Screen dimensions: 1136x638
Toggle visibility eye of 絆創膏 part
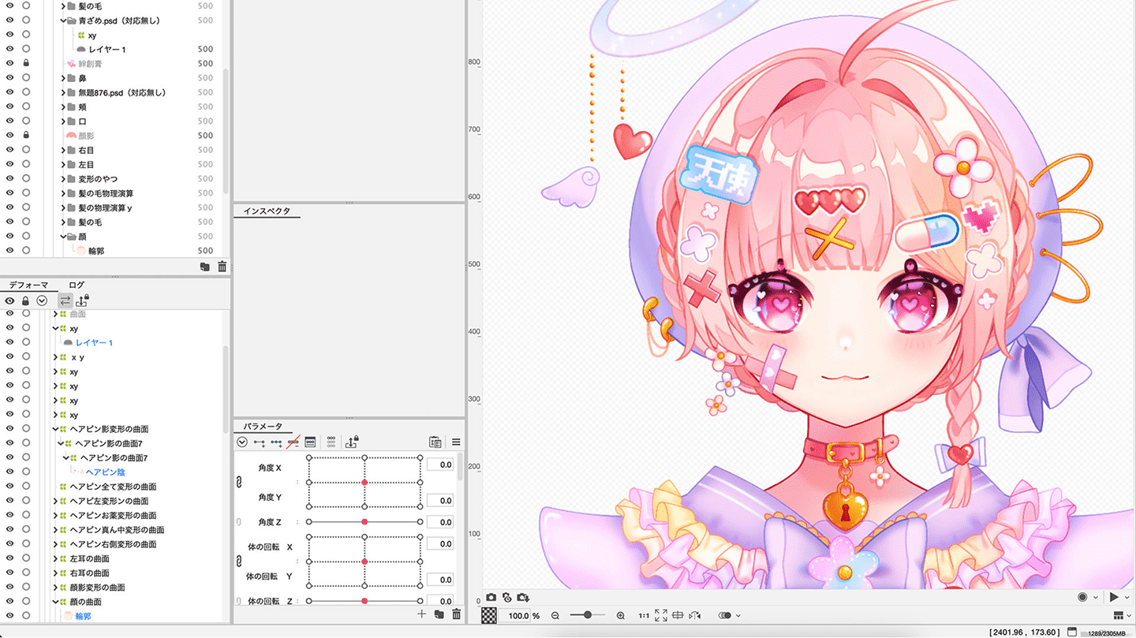point(9,63)
